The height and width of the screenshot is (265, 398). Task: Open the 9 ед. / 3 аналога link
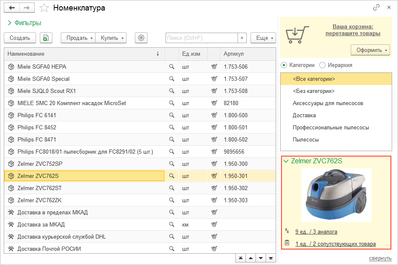[316, 232]
